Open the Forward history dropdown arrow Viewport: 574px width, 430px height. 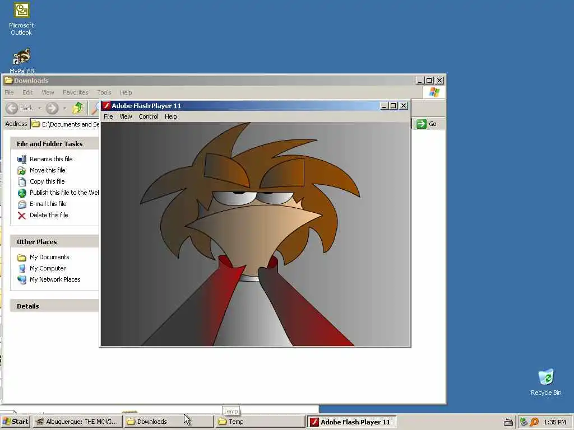[64, 108]
